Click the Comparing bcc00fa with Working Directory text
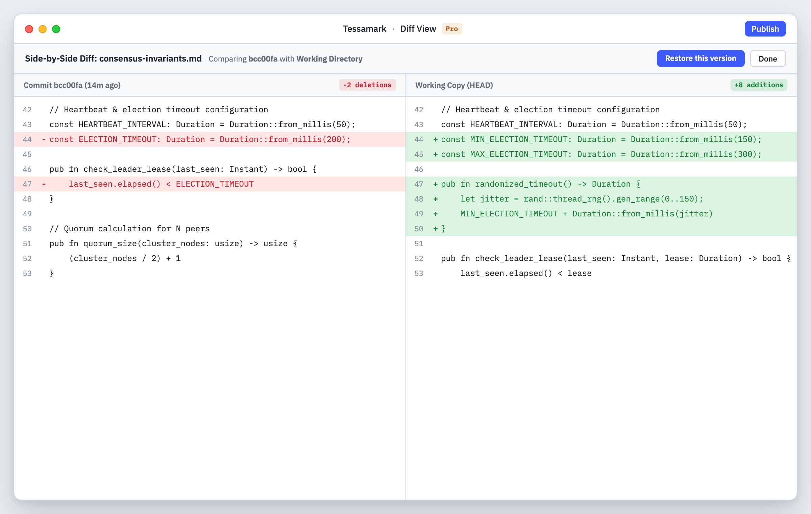 point(286,59)
